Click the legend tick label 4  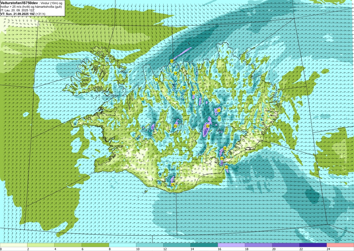55,249
